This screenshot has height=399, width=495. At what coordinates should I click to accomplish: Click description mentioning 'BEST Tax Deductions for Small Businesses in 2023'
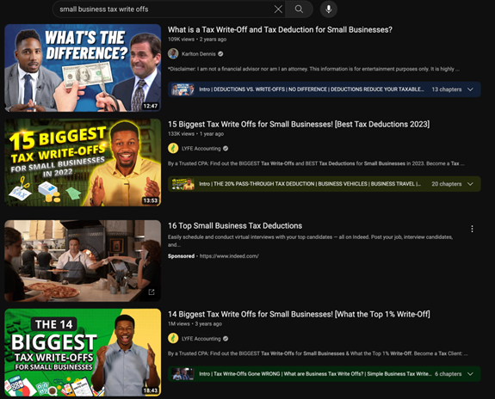pos(316,163)
